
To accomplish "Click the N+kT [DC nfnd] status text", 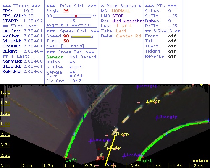I will coord(65,46).
